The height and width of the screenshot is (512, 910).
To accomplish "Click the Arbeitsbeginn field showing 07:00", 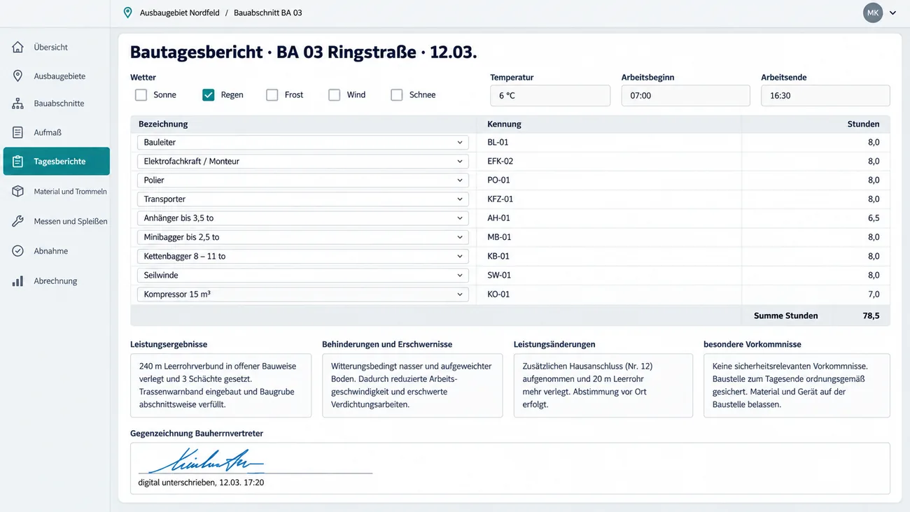I will pyautogui.click(x=686, y=96).
